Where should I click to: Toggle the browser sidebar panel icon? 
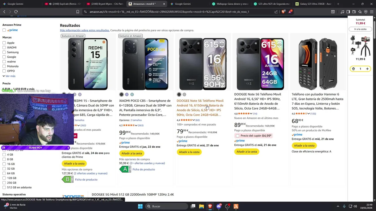click(348, 12)
